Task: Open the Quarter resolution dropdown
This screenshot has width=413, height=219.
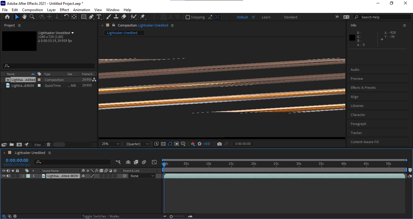Action: pos(137,144)
